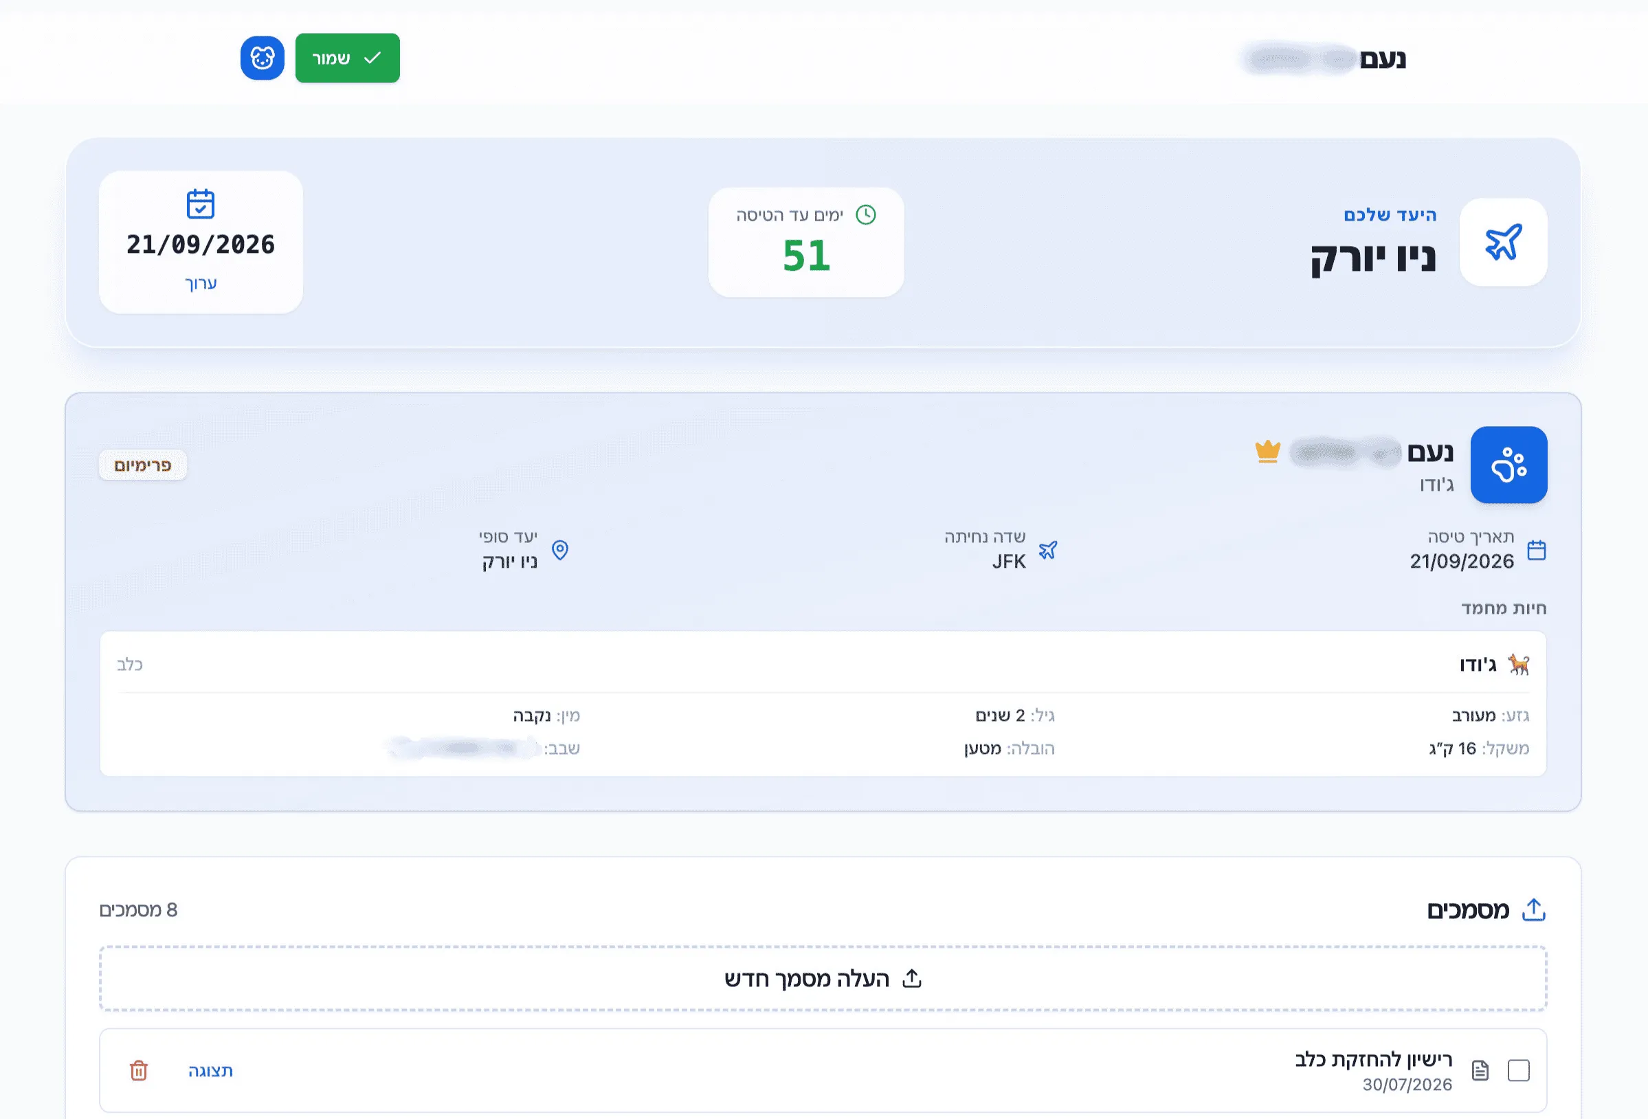Click the היעד שלכם label

[x=1390, y=215]
